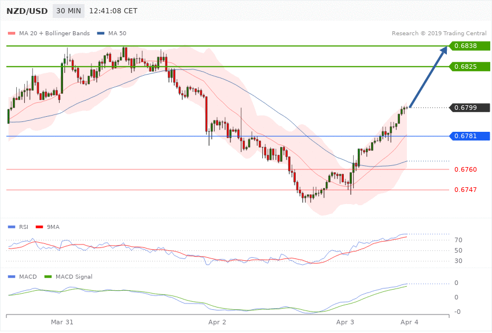Click the MACD -0 axis value
492x333 pixels.
pos(457,312)
